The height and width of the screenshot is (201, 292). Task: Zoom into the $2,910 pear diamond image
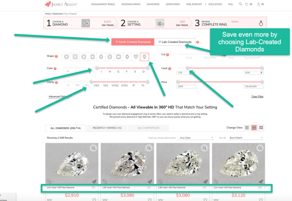(93, 148)
